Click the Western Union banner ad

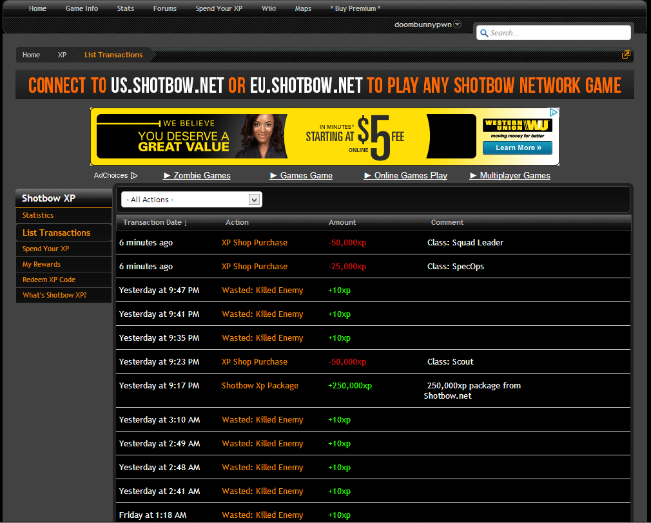coord(325,137)
